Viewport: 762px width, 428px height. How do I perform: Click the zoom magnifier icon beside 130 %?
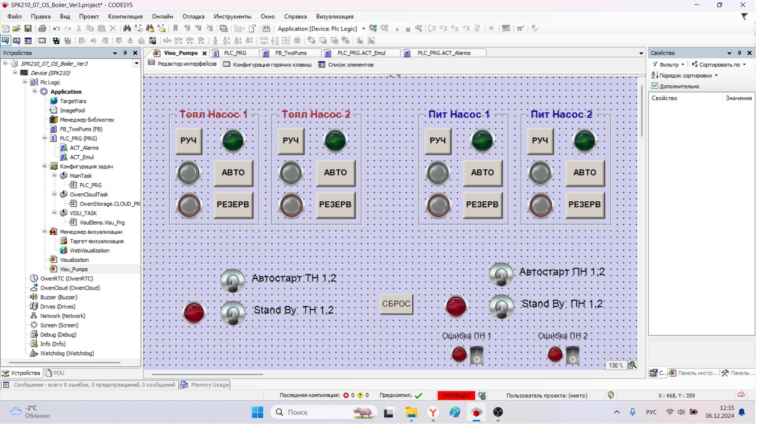point(632,365)
